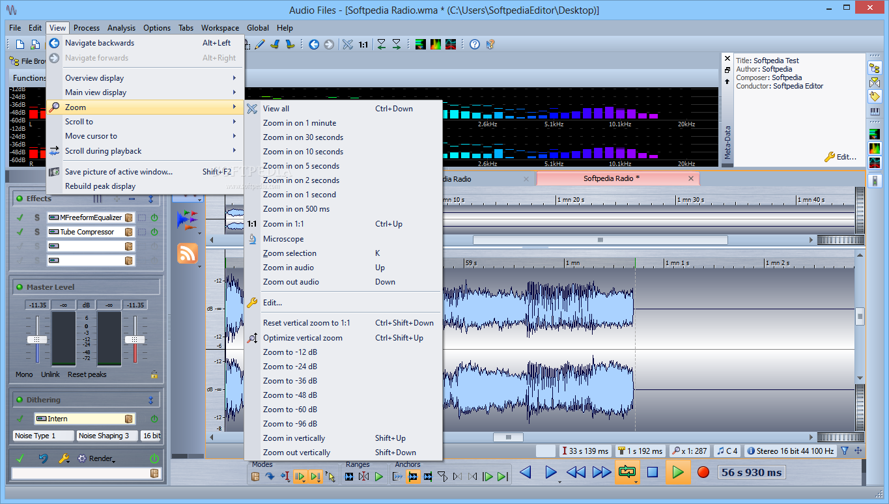Click the View all toolbar icon
The height and width of the screenshot is (504, 889).
point(348,44)
